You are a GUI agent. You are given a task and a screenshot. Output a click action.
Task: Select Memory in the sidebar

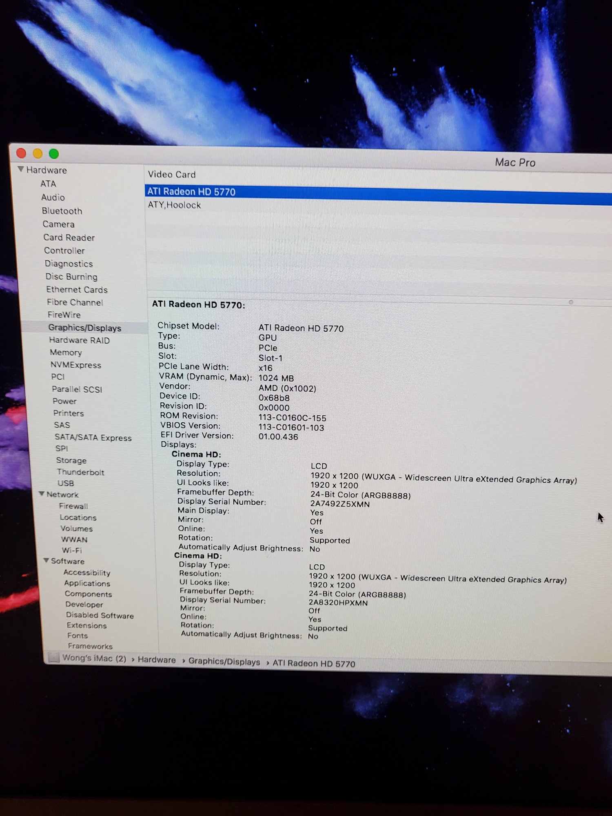(x=66, y=352)
